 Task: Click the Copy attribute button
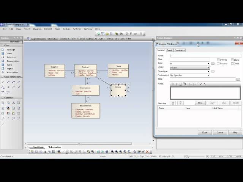point(212,103)
